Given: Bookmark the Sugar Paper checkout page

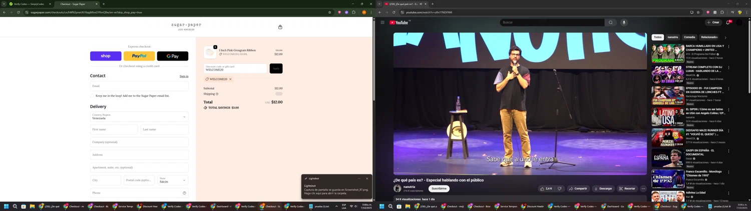Looking at the screenshot, I should pyautogui.click(x=329, y=12).
